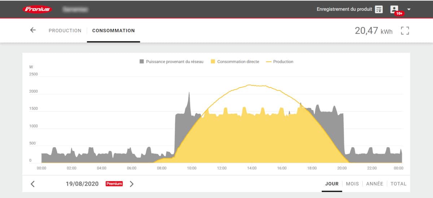The height and width of the screenshot is (198, 433).
Task: Switch to the Production tab
Action: pyautogui.click(x=65, y=31)
